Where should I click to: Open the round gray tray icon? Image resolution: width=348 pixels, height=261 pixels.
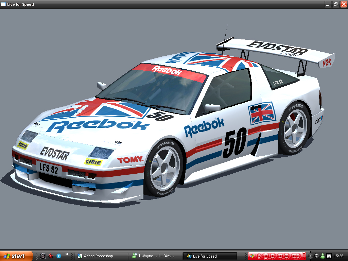(317, 256)
